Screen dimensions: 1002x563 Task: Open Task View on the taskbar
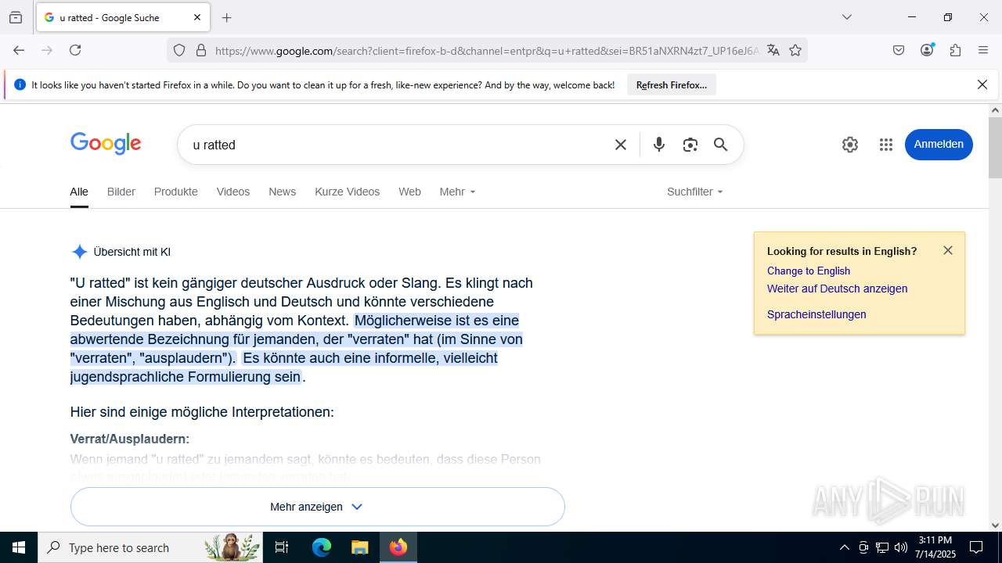pyautogui.click(x=282, y=547)
